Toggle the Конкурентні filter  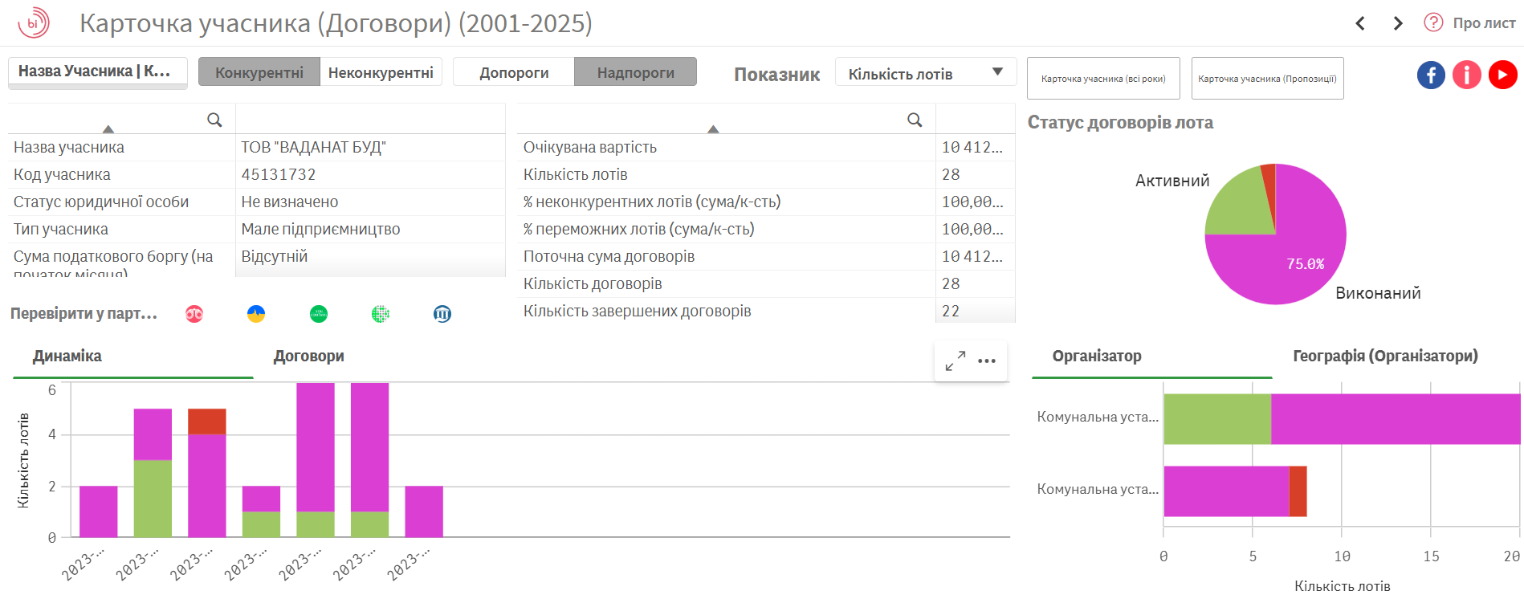(259, 72)
